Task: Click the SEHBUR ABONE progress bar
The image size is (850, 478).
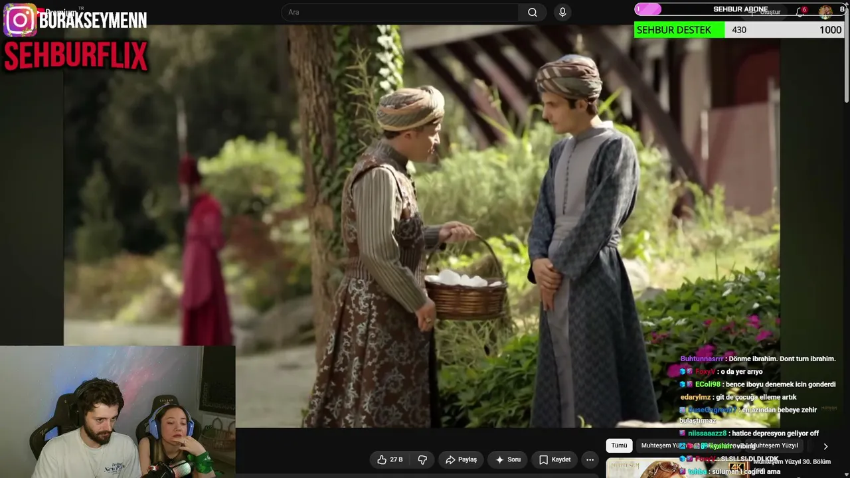Action: pyautogui.click(x=739, y=9)
